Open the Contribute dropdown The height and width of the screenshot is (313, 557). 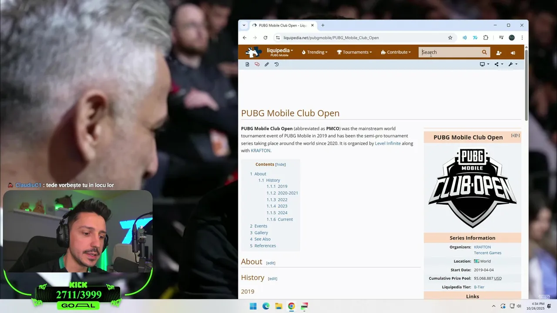[x=396, y=52]
